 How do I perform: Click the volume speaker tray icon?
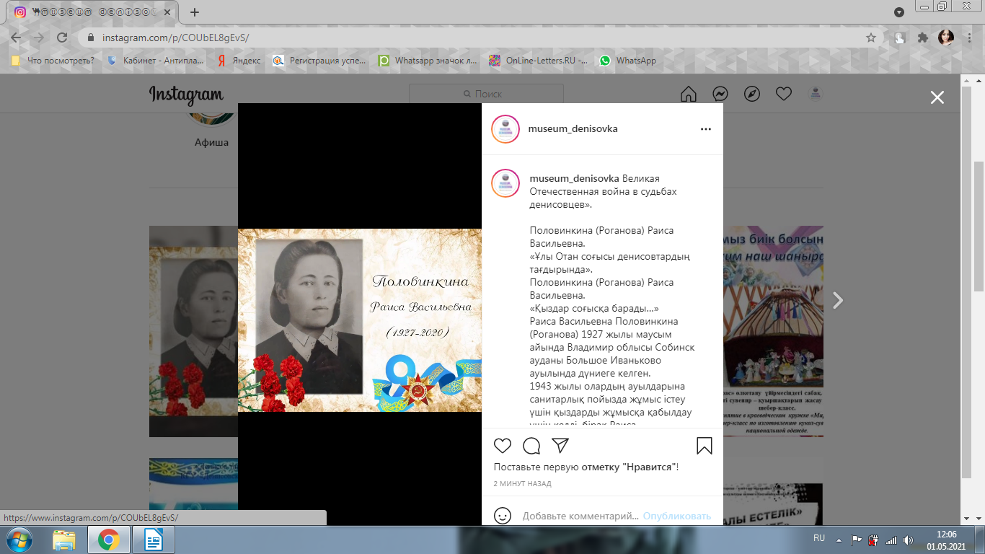coord(908,540)
